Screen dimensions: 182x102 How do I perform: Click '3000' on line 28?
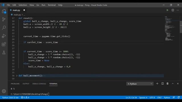click(x=65, y=52)
